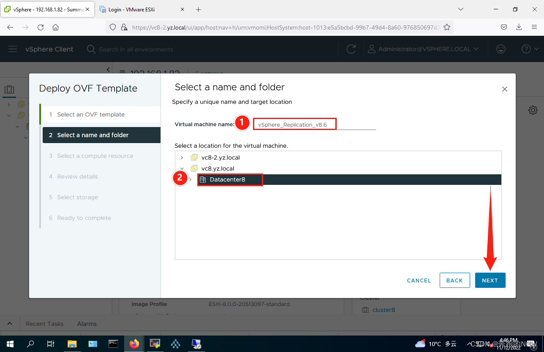
Task: Click the tracking protection shield icon
Action: (113, 27)
